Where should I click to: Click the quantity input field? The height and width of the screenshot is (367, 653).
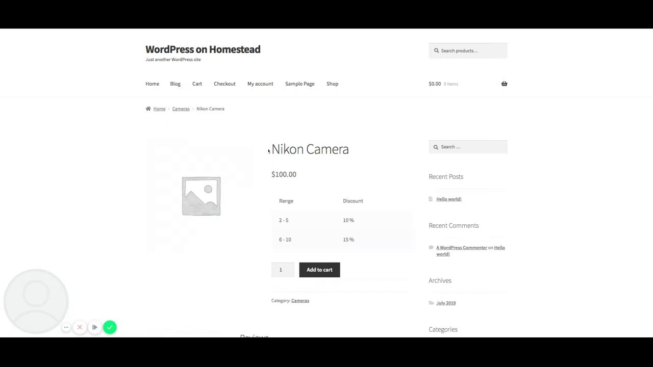tap(283, 270)
